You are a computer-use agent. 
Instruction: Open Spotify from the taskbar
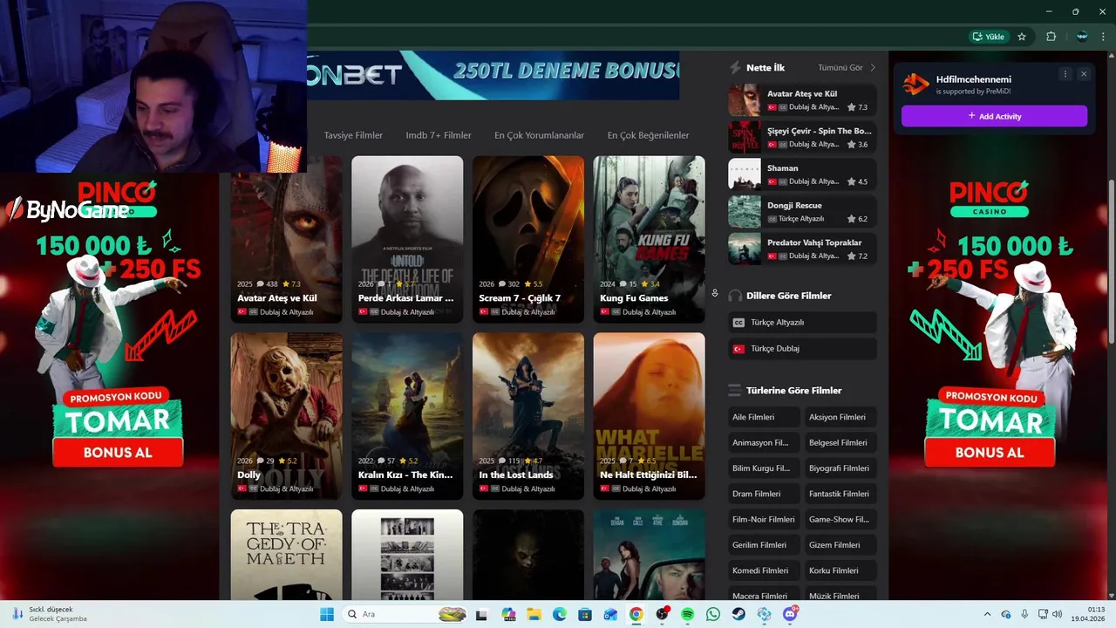coord(688,614)
